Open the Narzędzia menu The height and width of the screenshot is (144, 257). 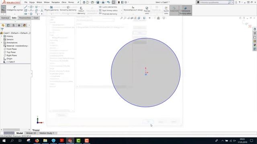55,2
